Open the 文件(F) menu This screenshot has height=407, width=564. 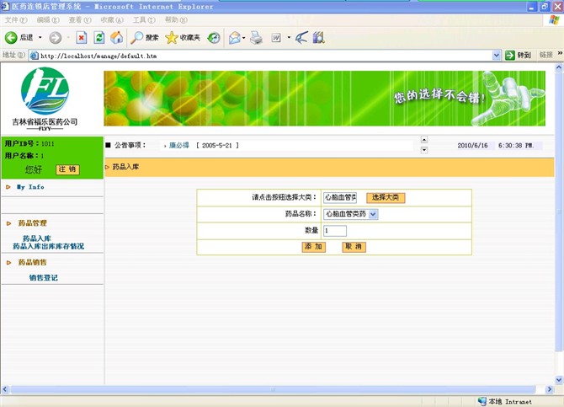tap(16, 19)
